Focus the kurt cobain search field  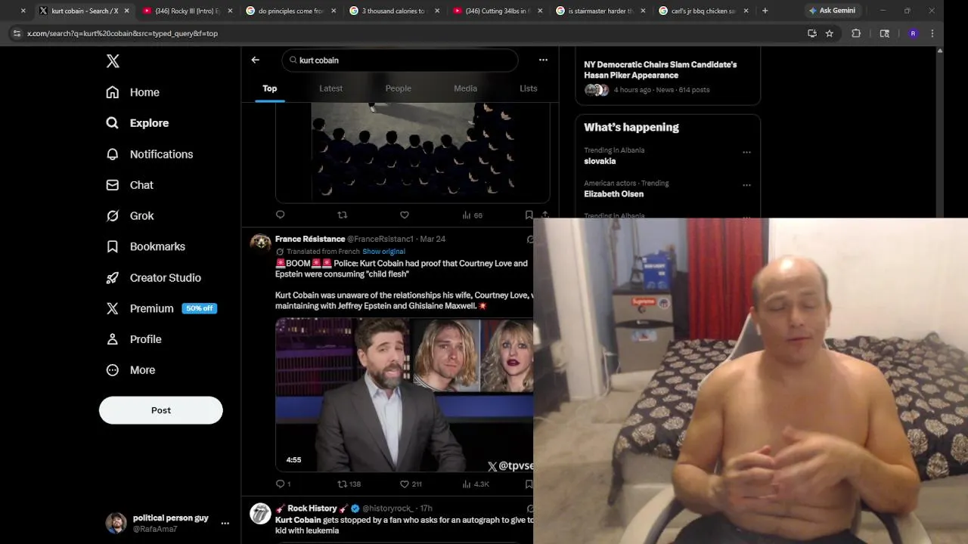[x=400, y=60]
